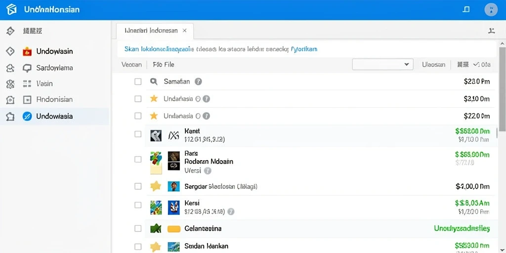Star the second Undamasia row
The height and width of the screenshot is (253, 506).
[x=154, y=116]
